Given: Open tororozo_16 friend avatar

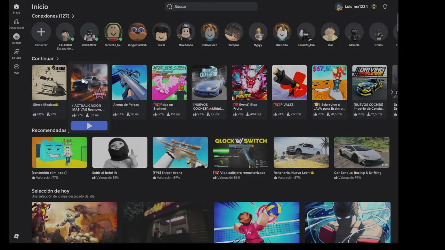Looking at the screenshot, I should pyautogui.click(x=113, y=32).
